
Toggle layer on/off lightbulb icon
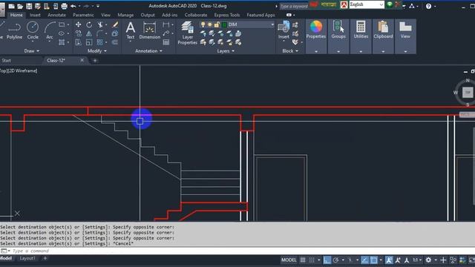203,24
